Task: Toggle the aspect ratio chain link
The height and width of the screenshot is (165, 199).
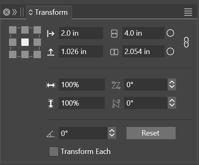Action: (186, 42)
